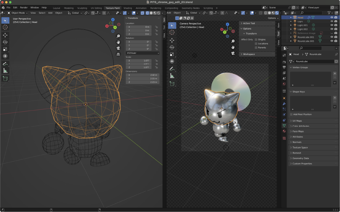Image resolution: width=340 pixels, height=212 pixels.
Task: Click the Options button in camera viewport
Action: click(x=272, y=18)
